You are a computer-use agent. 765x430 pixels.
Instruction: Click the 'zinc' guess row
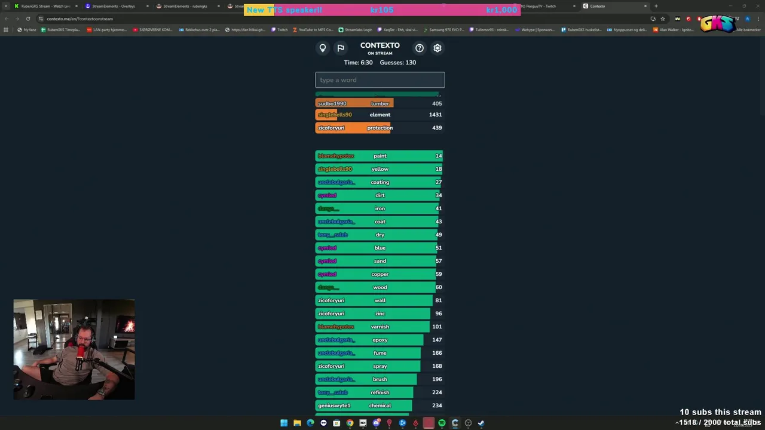pos(380,314)
